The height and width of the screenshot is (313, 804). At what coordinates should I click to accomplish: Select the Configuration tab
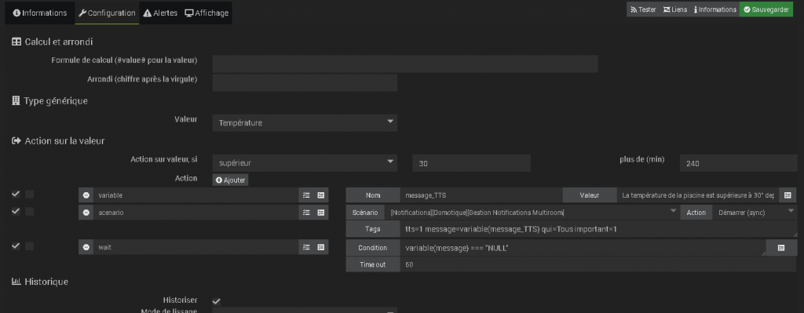point(107,13)
